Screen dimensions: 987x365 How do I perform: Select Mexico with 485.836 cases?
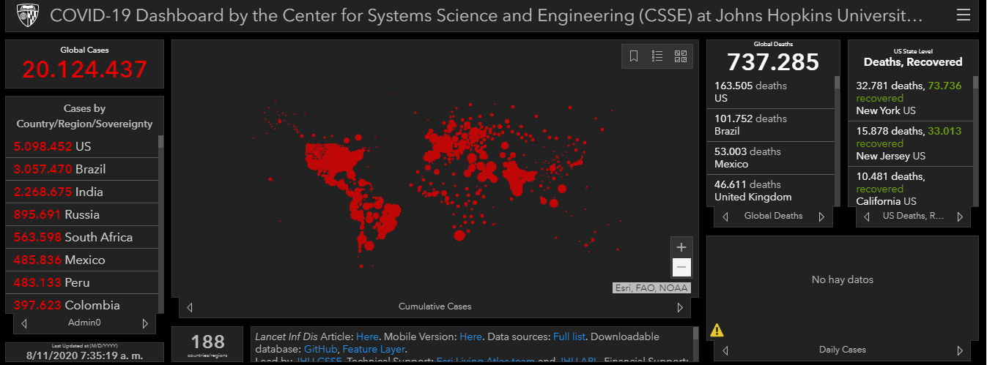coord(82,260)
